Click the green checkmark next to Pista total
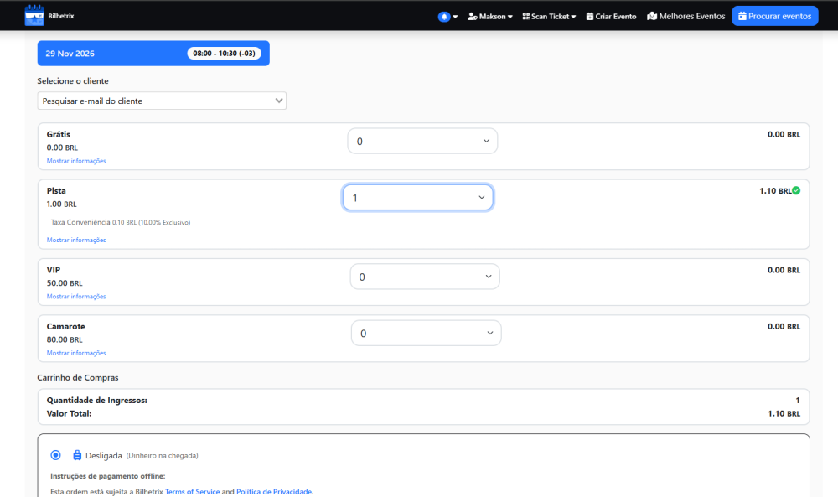838x497 pixels. click(796, 190)
